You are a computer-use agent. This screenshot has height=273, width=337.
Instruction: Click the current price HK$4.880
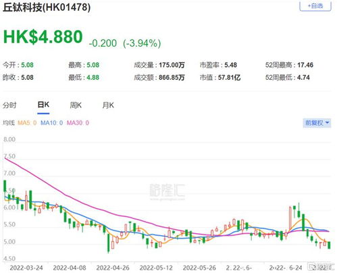pyautogui.click(x=43, y=36)
